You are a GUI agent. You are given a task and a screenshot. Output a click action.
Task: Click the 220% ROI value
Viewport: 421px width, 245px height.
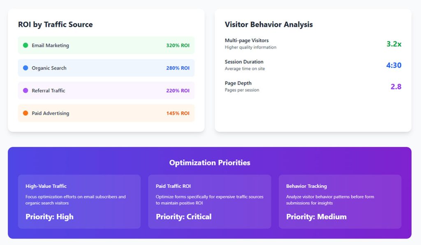click(178, 91)
